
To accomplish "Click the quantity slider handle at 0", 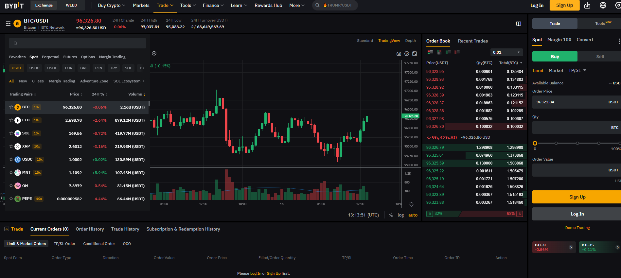I will point(535,143).
